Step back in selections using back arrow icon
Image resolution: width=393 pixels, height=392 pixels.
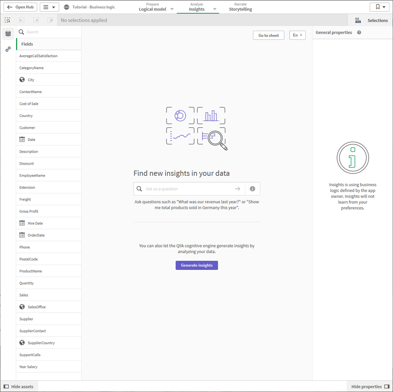point(22,20)
